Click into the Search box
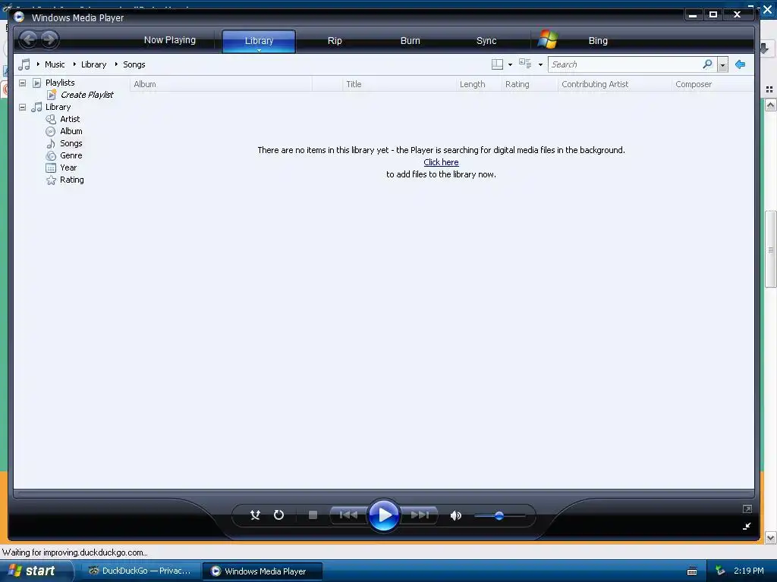This screenshot has height=582, width=777. 624,64
